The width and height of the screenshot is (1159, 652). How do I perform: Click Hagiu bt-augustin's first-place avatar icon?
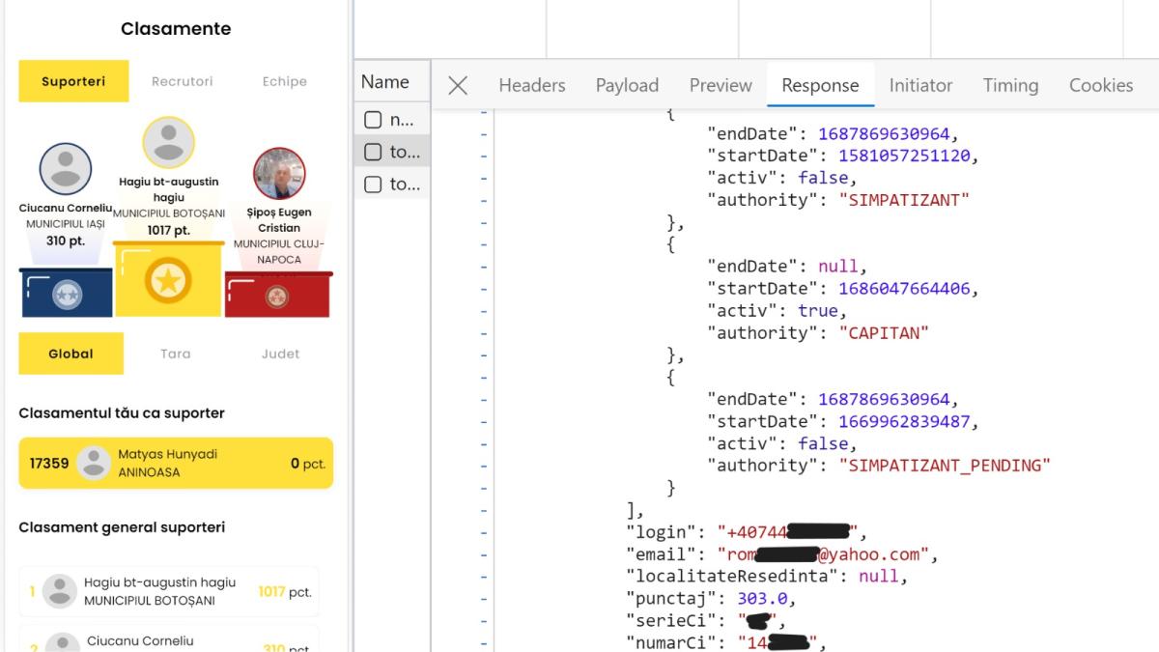169,143
